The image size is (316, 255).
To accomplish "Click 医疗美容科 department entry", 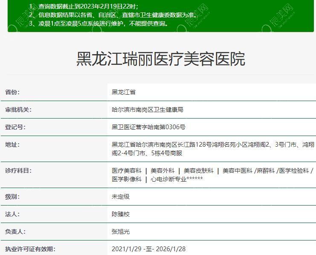I will (127, 171).
